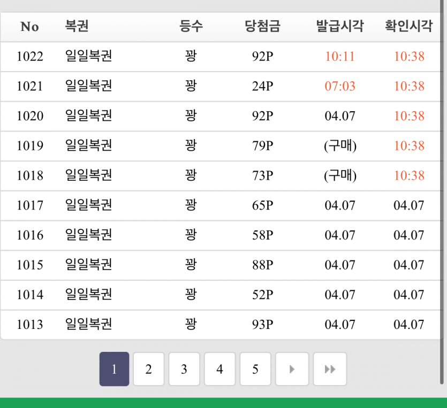Click the 당첨금 column header
The height and width of the screenshot is (408, 447).
pyautogui.click(x=262, y=27)
